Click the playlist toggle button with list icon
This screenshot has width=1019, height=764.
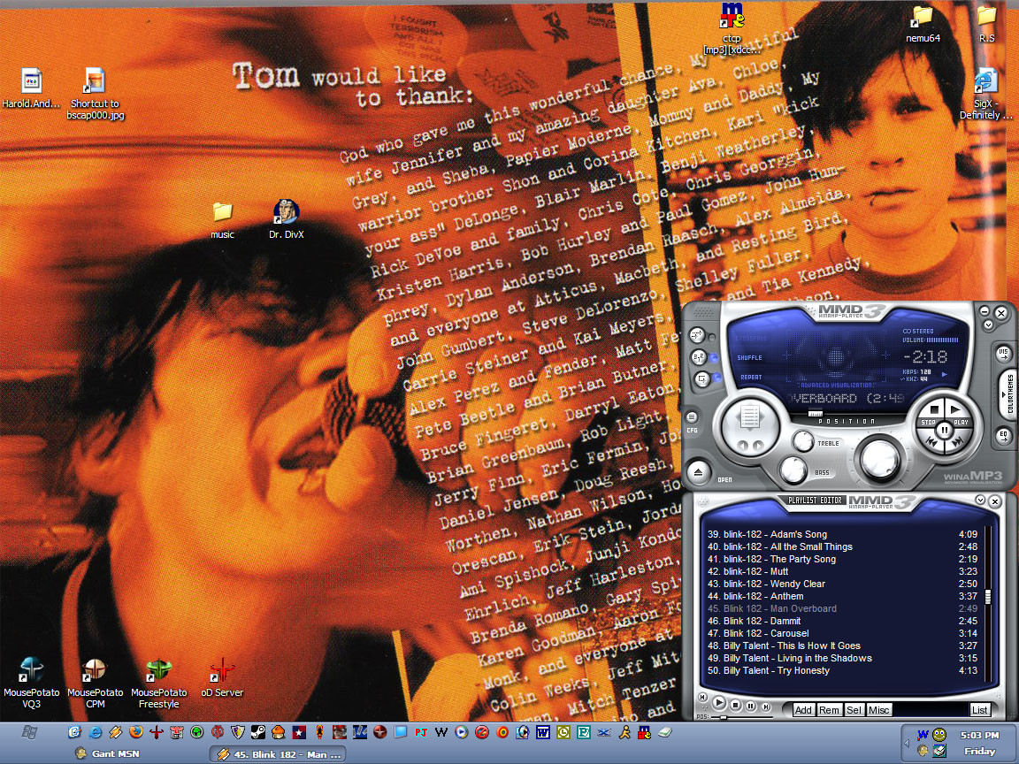[x=749, y=416]
